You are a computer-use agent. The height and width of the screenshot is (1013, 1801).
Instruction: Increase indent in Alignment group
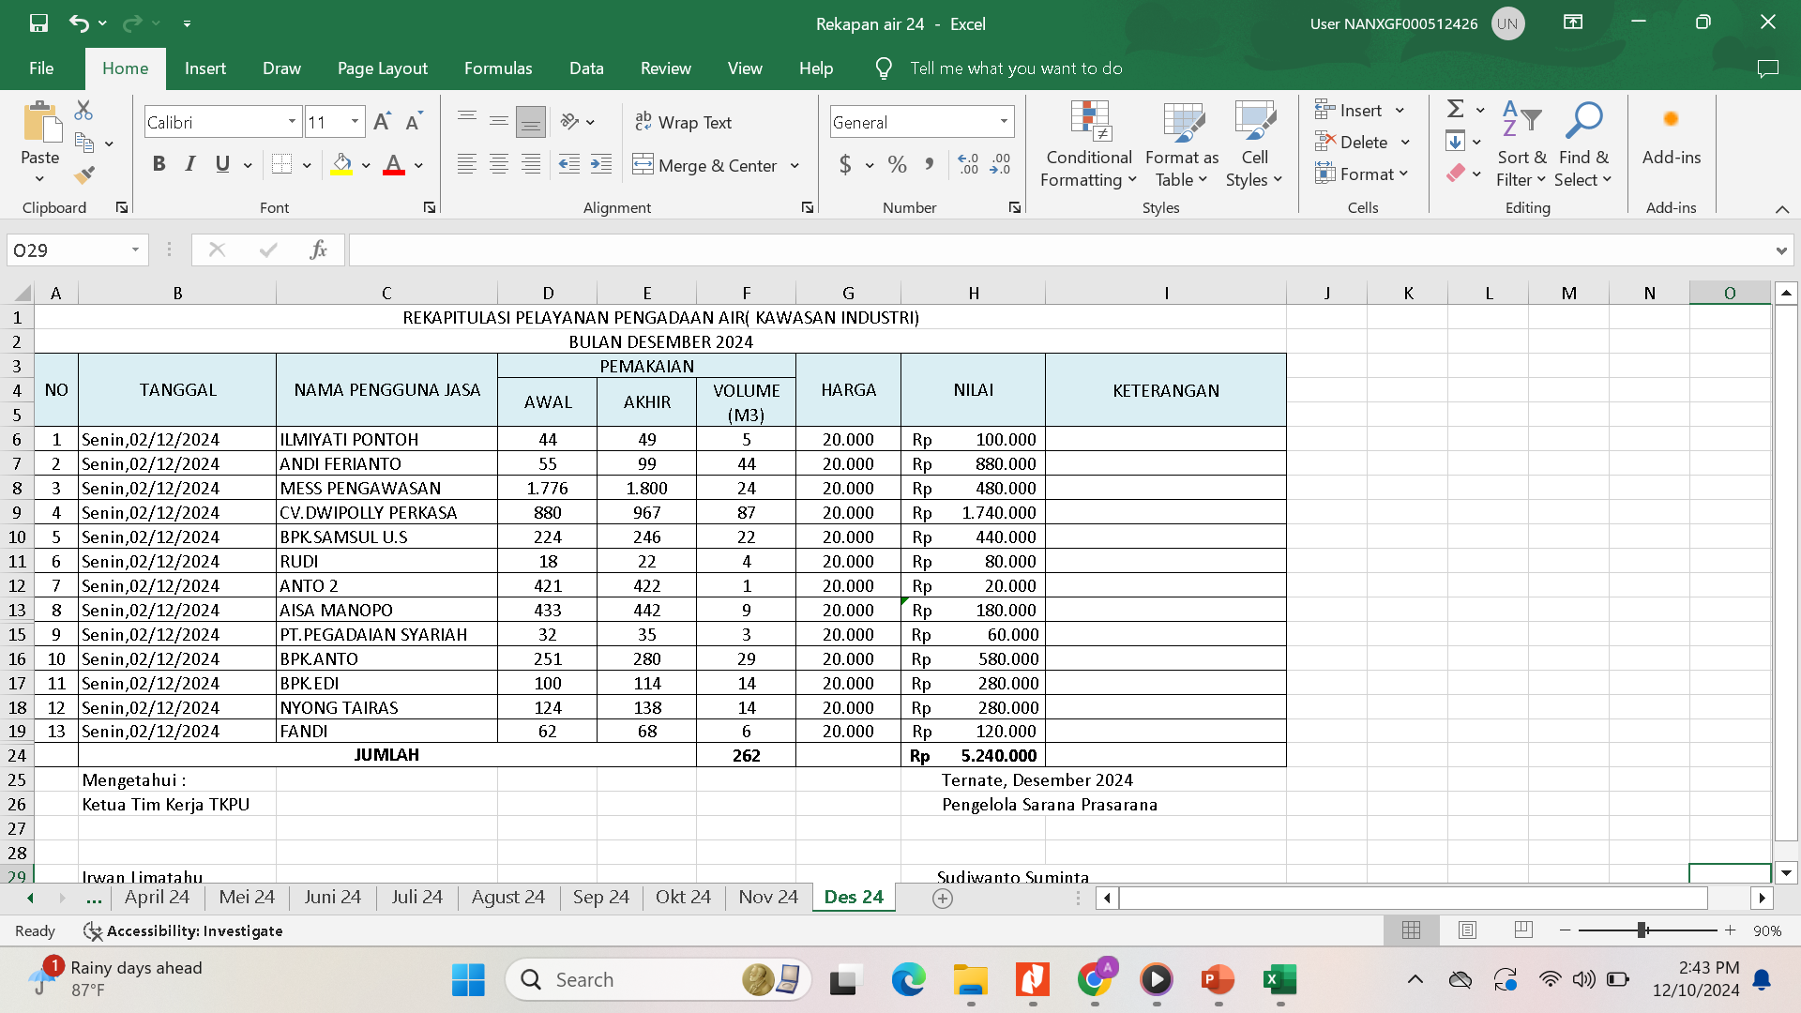pyautogui.click(x=601, y=165)
